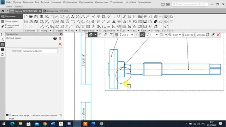Cancel Local Section with red X
226x127 pixels.
60,44
